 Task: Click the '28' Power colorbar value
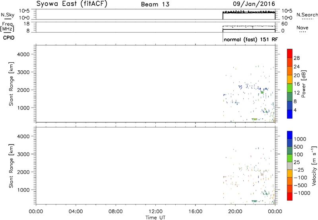point(297,58)
